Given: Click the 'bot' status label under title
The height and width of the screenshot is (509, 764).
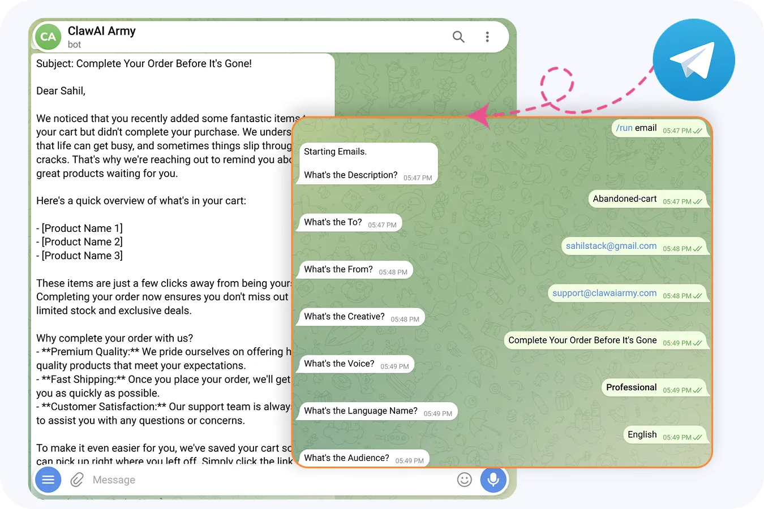Looking at the screenshot, I should (74, 45).
